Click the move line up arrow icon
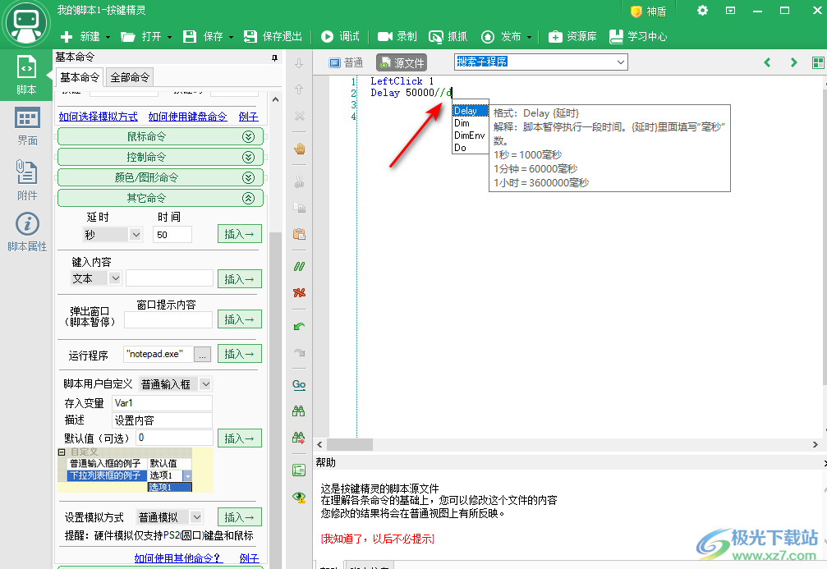Viewport: 827px width, 569px height. (x=299, y=89)
